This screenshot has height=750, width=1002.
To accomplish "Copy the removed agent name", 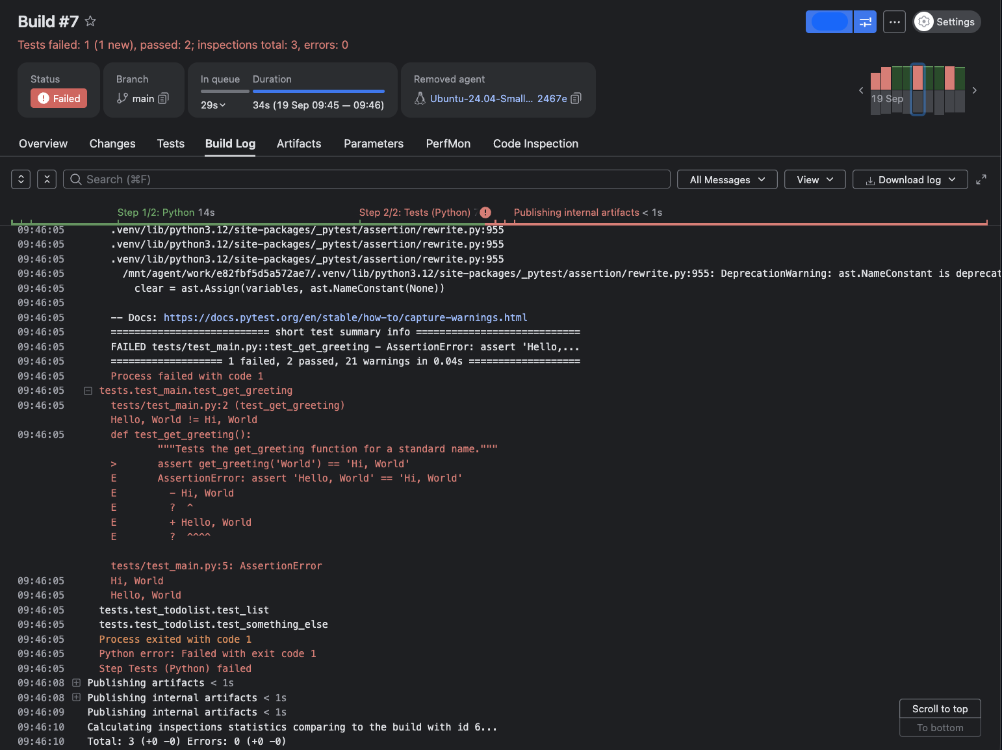I will click(x=576, y=99).
